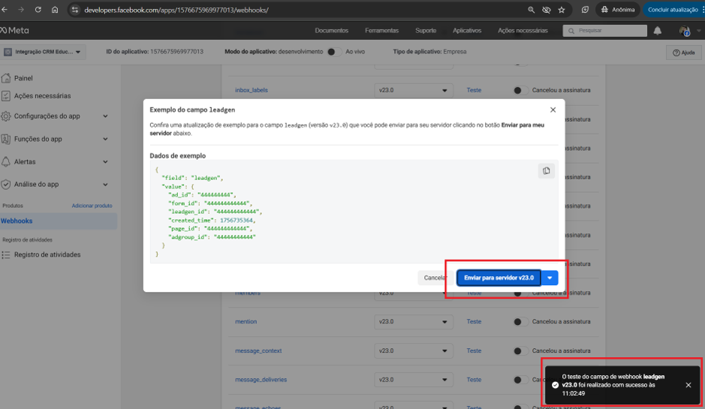Dismiss the success toast notification
705x409 pixels.
pos(688,385)
